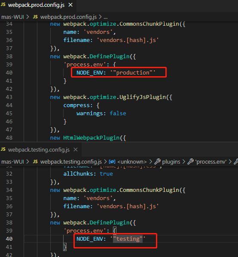
Task: Close the webpack.prod.config.js tab
Action: coord(70,5)
